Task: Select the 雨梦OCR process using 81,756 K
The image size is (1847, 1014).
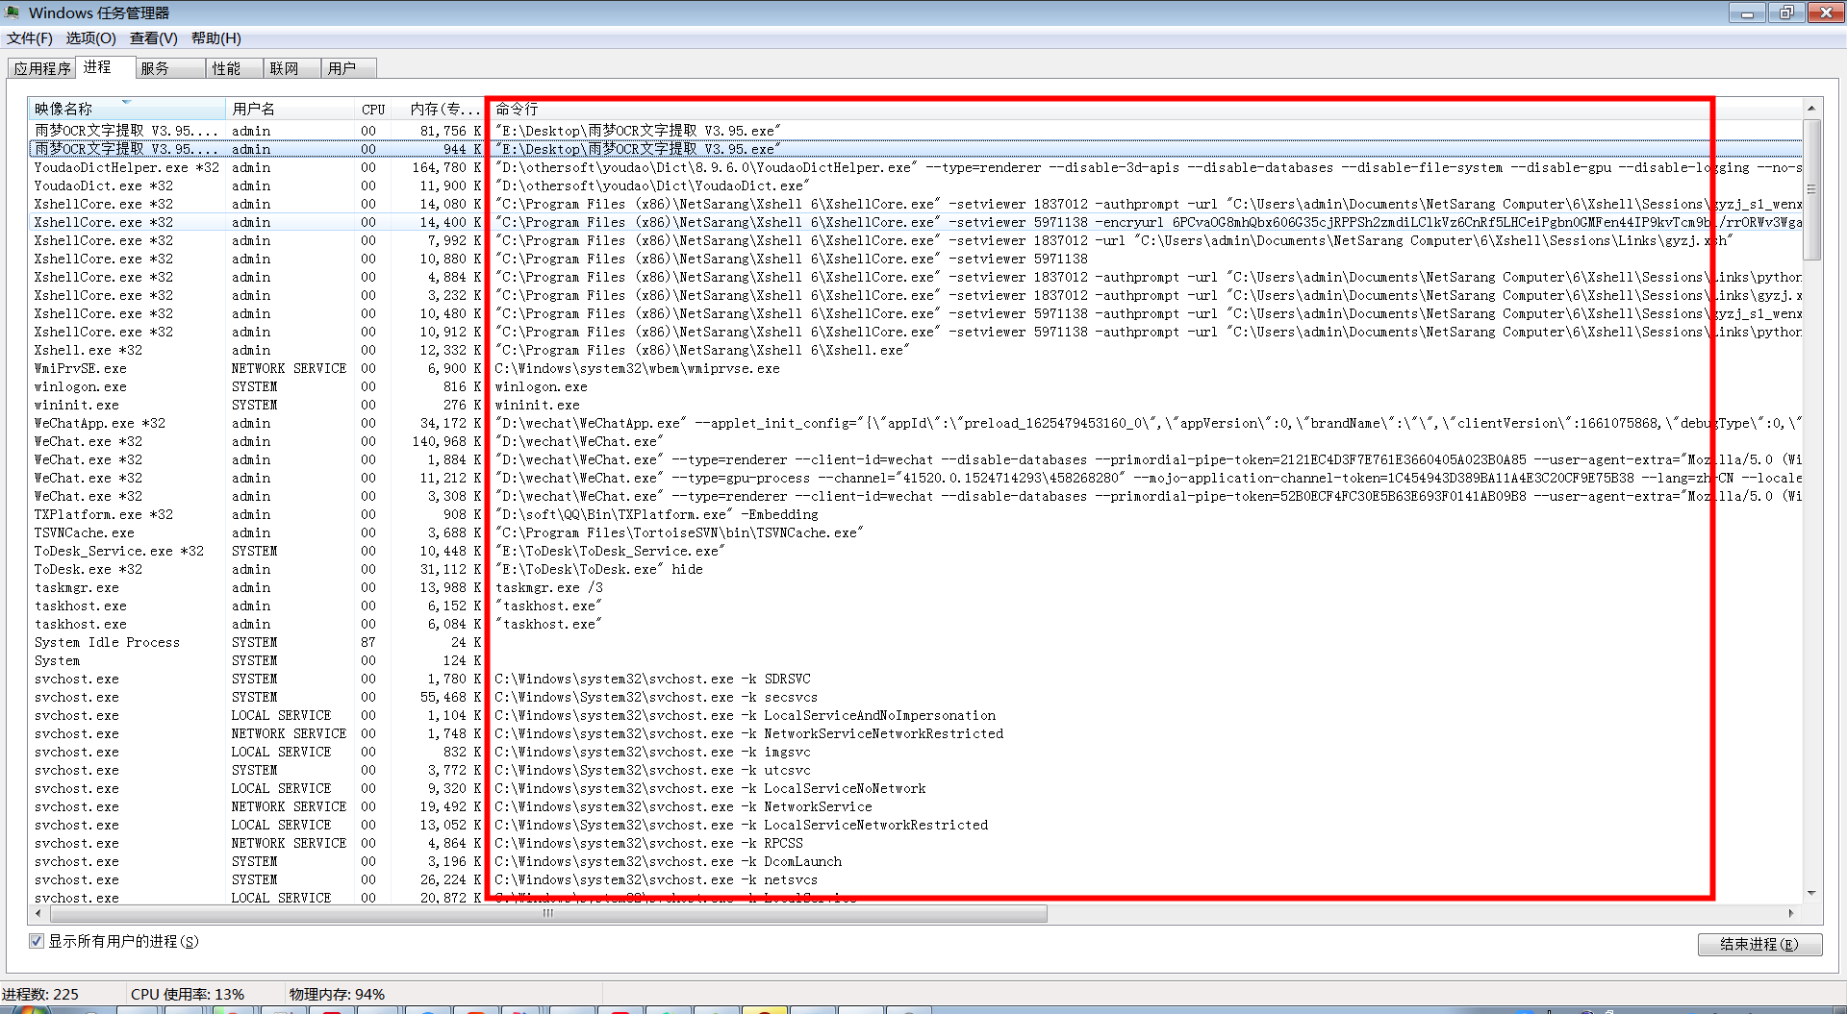Action: pyautogui.click(x=916, y=131)
